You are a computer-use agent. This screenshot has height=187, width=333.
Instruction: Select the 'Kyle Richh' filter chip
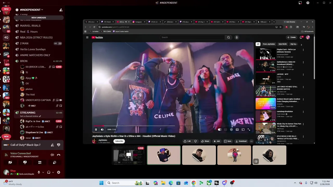pos(283,44)
